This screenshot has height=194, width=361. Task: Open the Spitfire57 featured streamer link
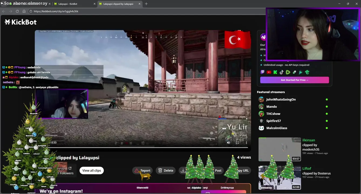(x=274, y=121)
